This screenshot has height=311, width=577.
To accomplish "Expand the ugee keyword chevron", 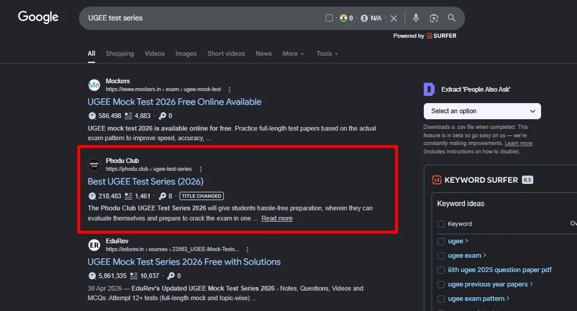I will [467, 241].
